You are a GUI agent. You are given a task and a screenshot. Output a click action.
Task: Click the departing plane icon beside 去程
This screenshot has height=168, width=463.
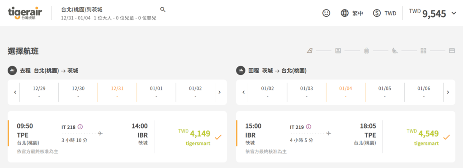(12, 71)
